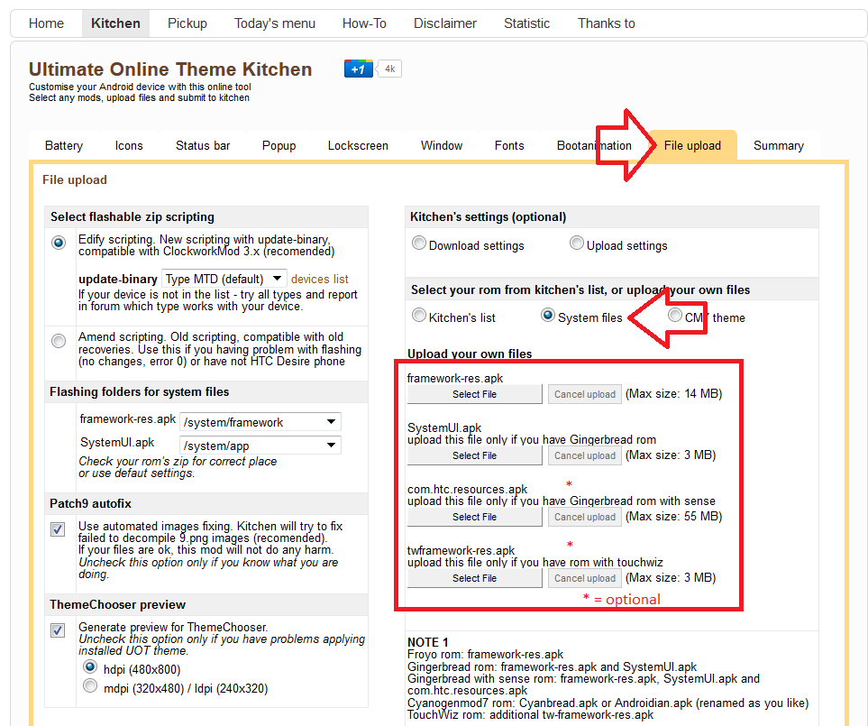Switch to the Summary tab

click(779, 145)
